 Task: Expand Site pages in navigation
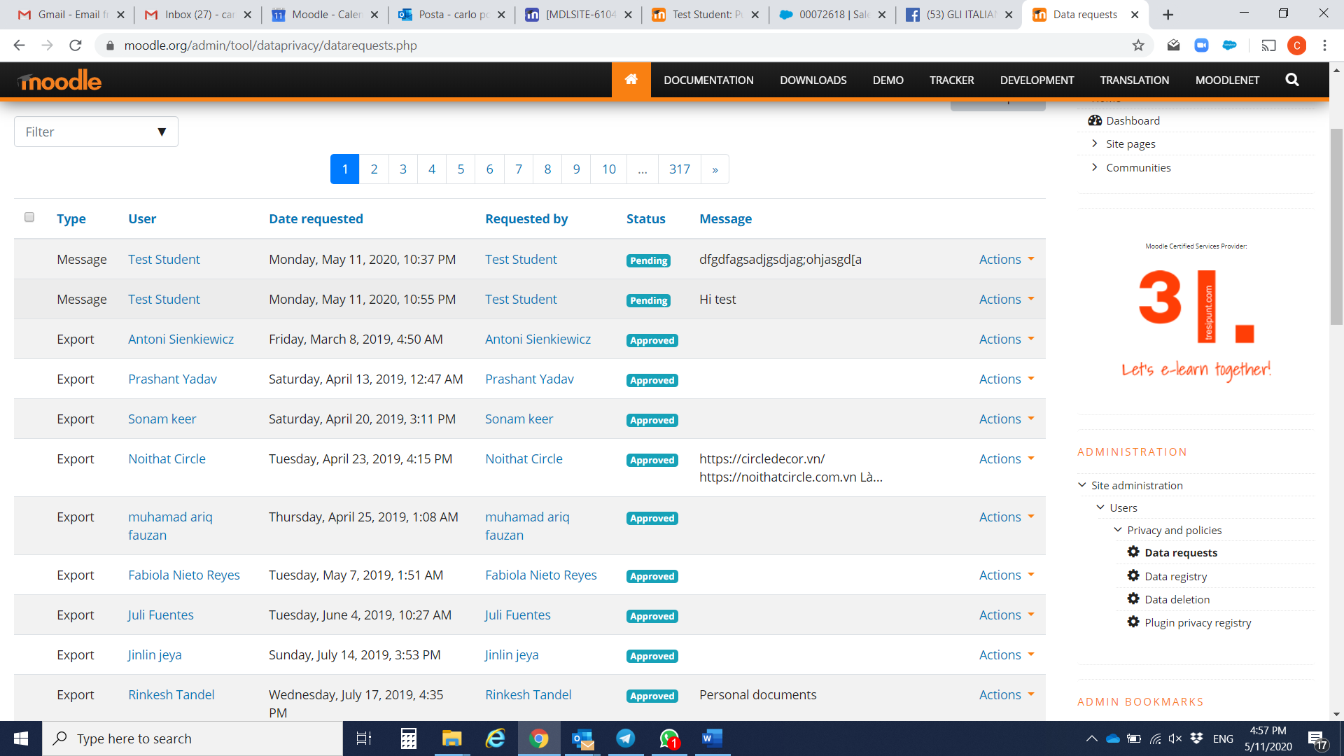[1095, 143]
